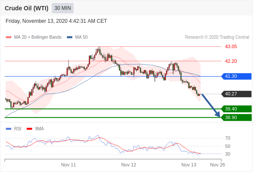Click the blue downward forecast arrow
The image size is (253, 172).
point(211,105)
